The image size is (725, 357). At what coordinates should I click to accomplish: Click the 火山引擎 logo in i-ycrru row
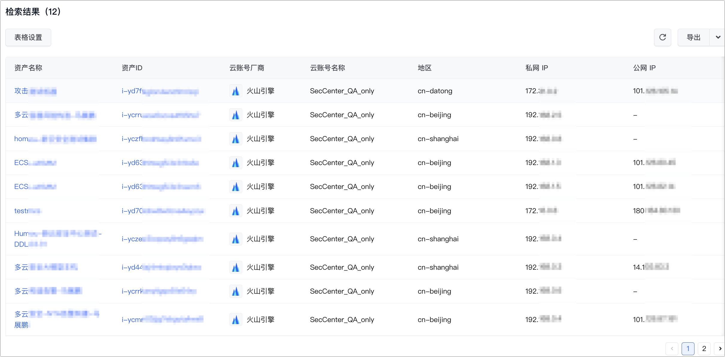pyautogui.click(x=236, y=115)
